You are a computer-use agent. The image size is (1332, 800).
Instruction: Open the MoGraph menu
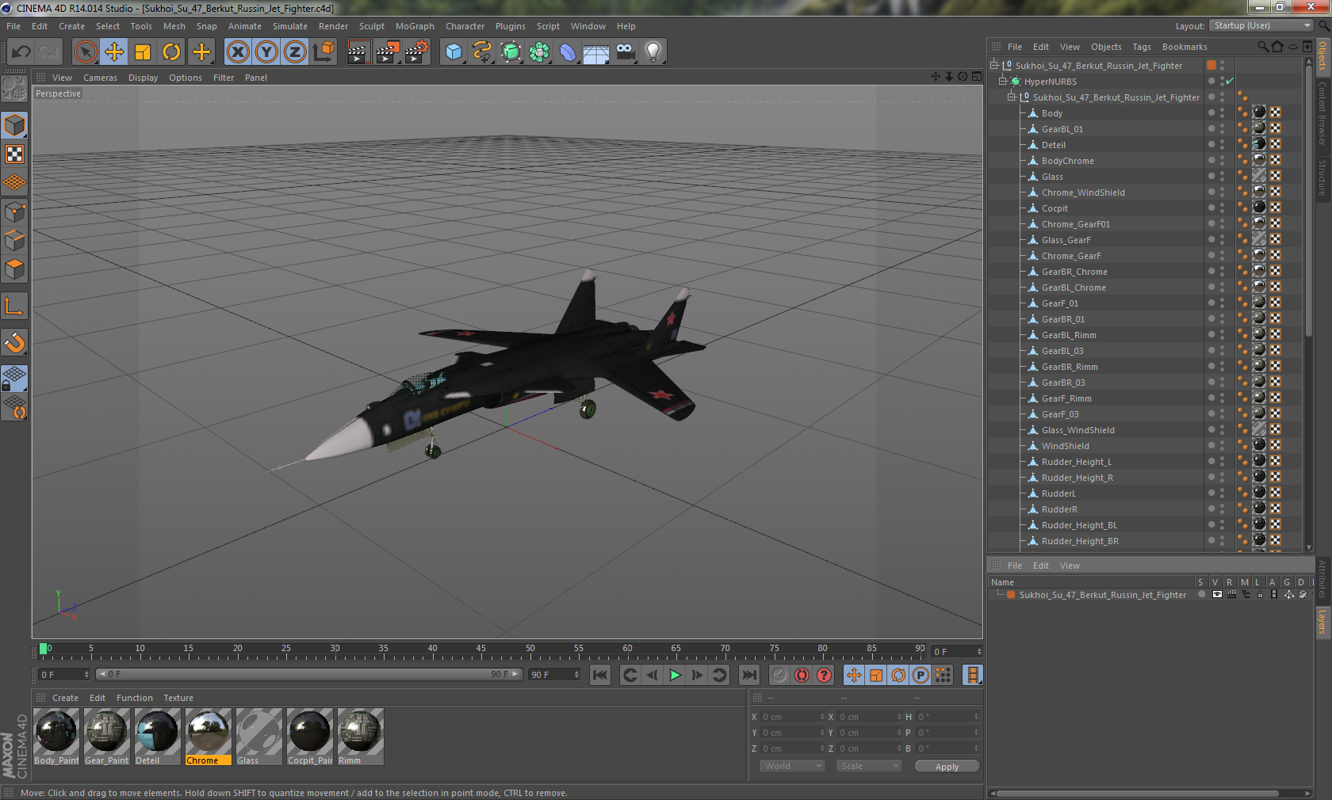pos(415,26)
